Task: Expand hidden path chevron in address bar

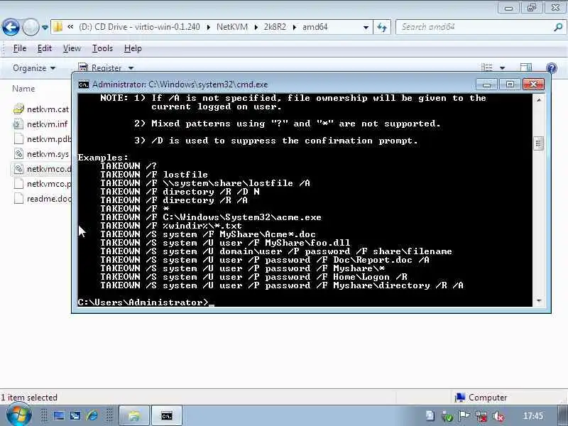Action: click(x=70, y=27)
